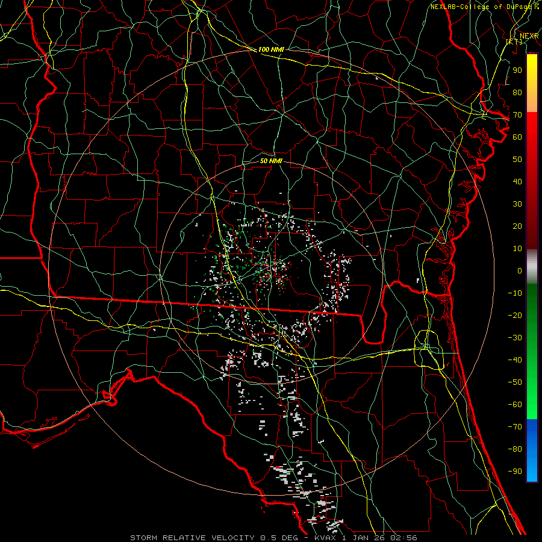Click the -70 value on the color scale
The image size is (542, 542).
tap(515, 427)
